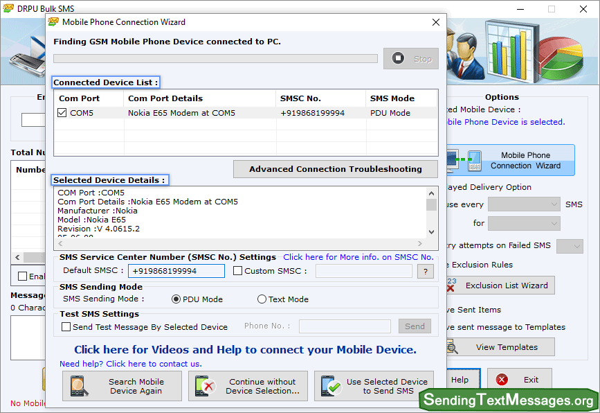Click 'Manufacturer :Nokia' line in device details

97,211
